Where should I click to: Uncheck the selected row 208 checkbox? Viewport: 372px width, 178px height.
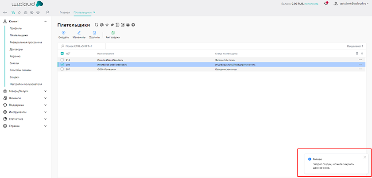[62, 65]
